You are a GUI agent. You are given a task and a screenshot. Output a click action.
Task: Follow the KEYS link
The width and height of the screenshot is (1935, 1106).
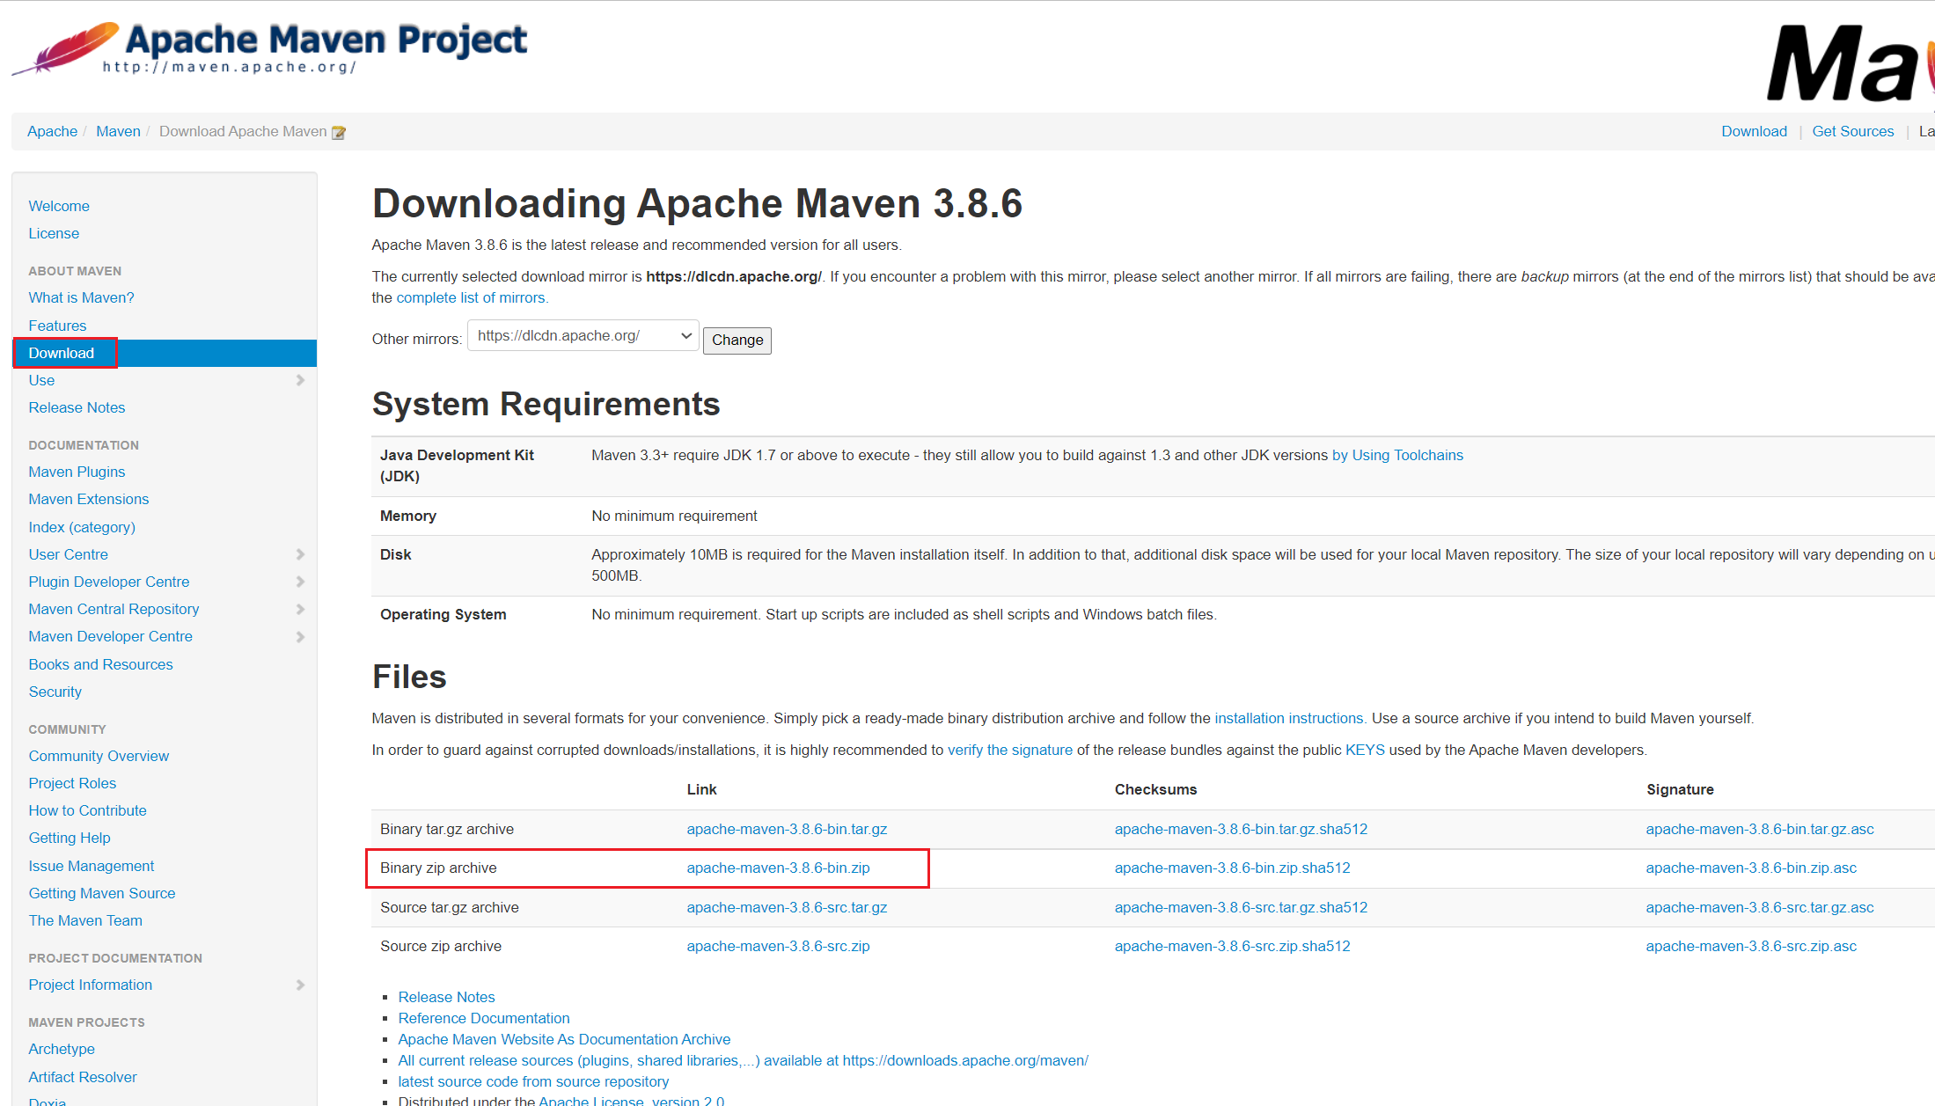(1364, 750)
